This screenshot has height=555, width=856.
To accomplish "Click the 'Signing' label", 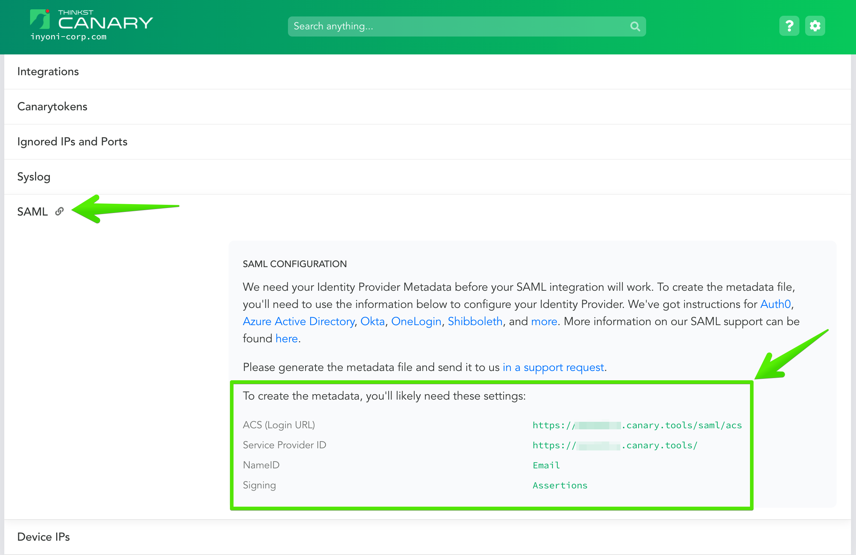I will [x=259, y=485].
